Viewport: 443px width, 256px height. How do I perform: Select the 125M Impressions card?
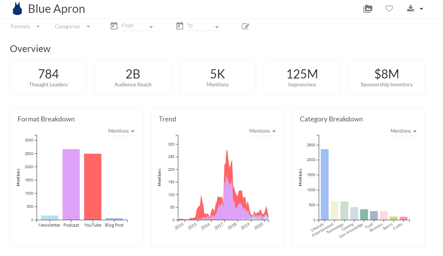[302, 77]
